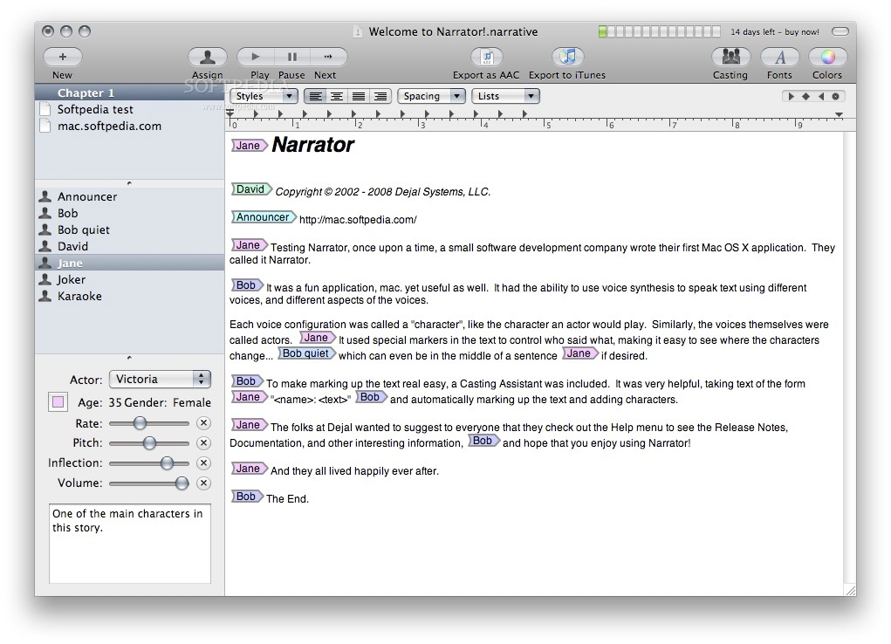Image resolution: width=891 pixels, height=644 pixels.
Task: Click the splitter handle above the characters list
Action: pos(129,183)
